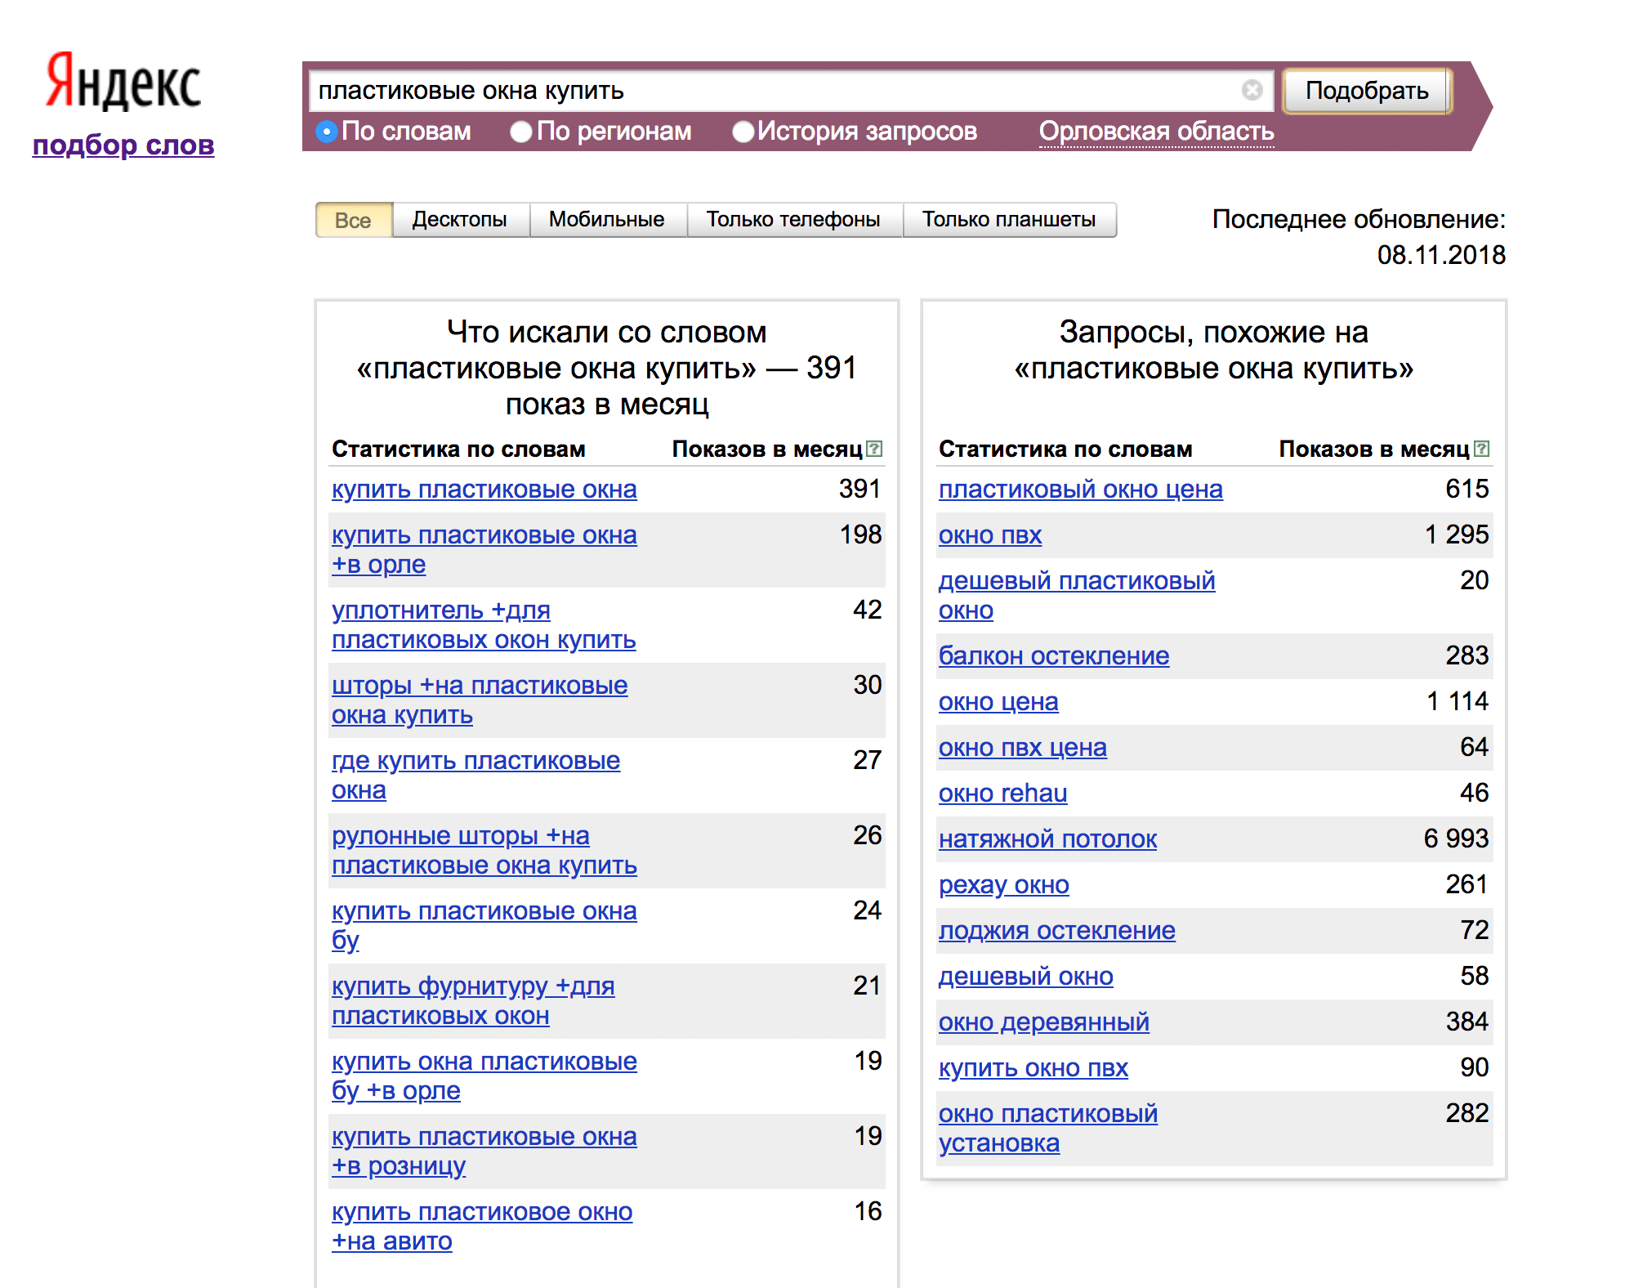Viewport: 1634px width, 1288px height.
Task: Open 'шторы +на пластиковые окна купить' link
Action: (x=480, y=700)
